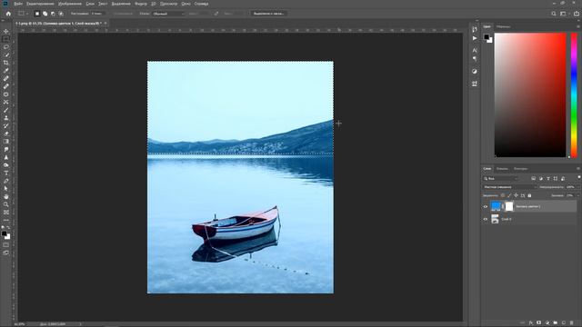This screenshot has height=327, width=582.
Task: Choose Add to selection mode
Action: pyautogui.click(x=45, y=14)
